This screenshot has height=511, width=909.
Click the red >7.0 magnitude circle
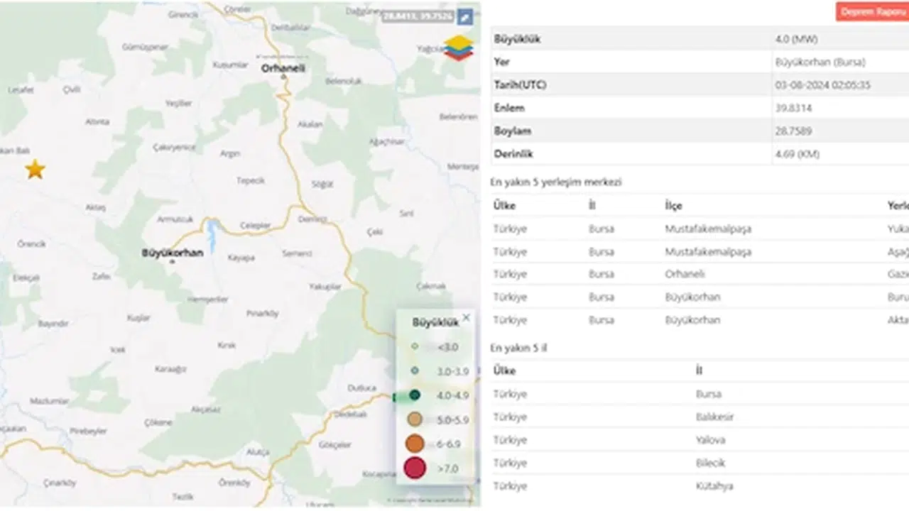coord(415,468)
